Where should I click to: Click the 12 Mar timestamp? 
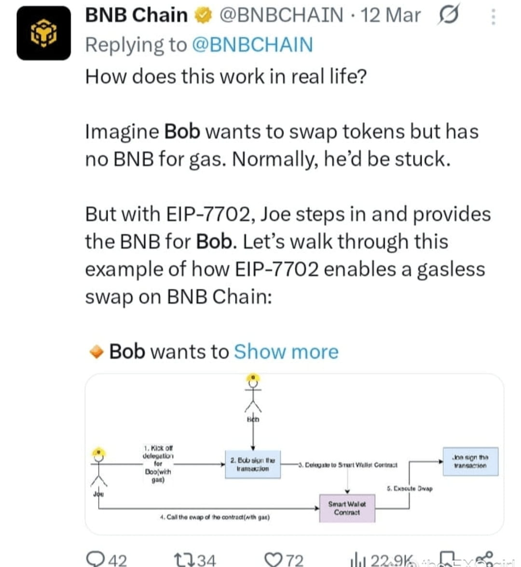tap(391, 15)
